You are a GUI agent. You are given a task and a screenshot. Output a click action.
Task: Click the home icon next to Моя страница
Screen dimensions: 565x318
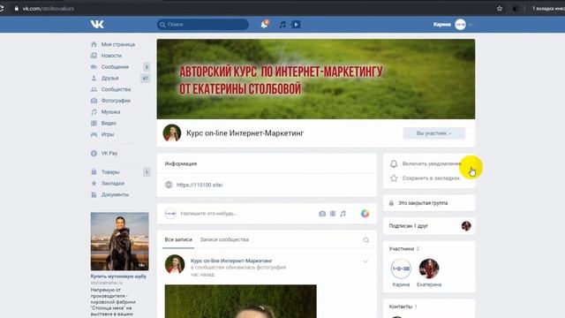94,44
